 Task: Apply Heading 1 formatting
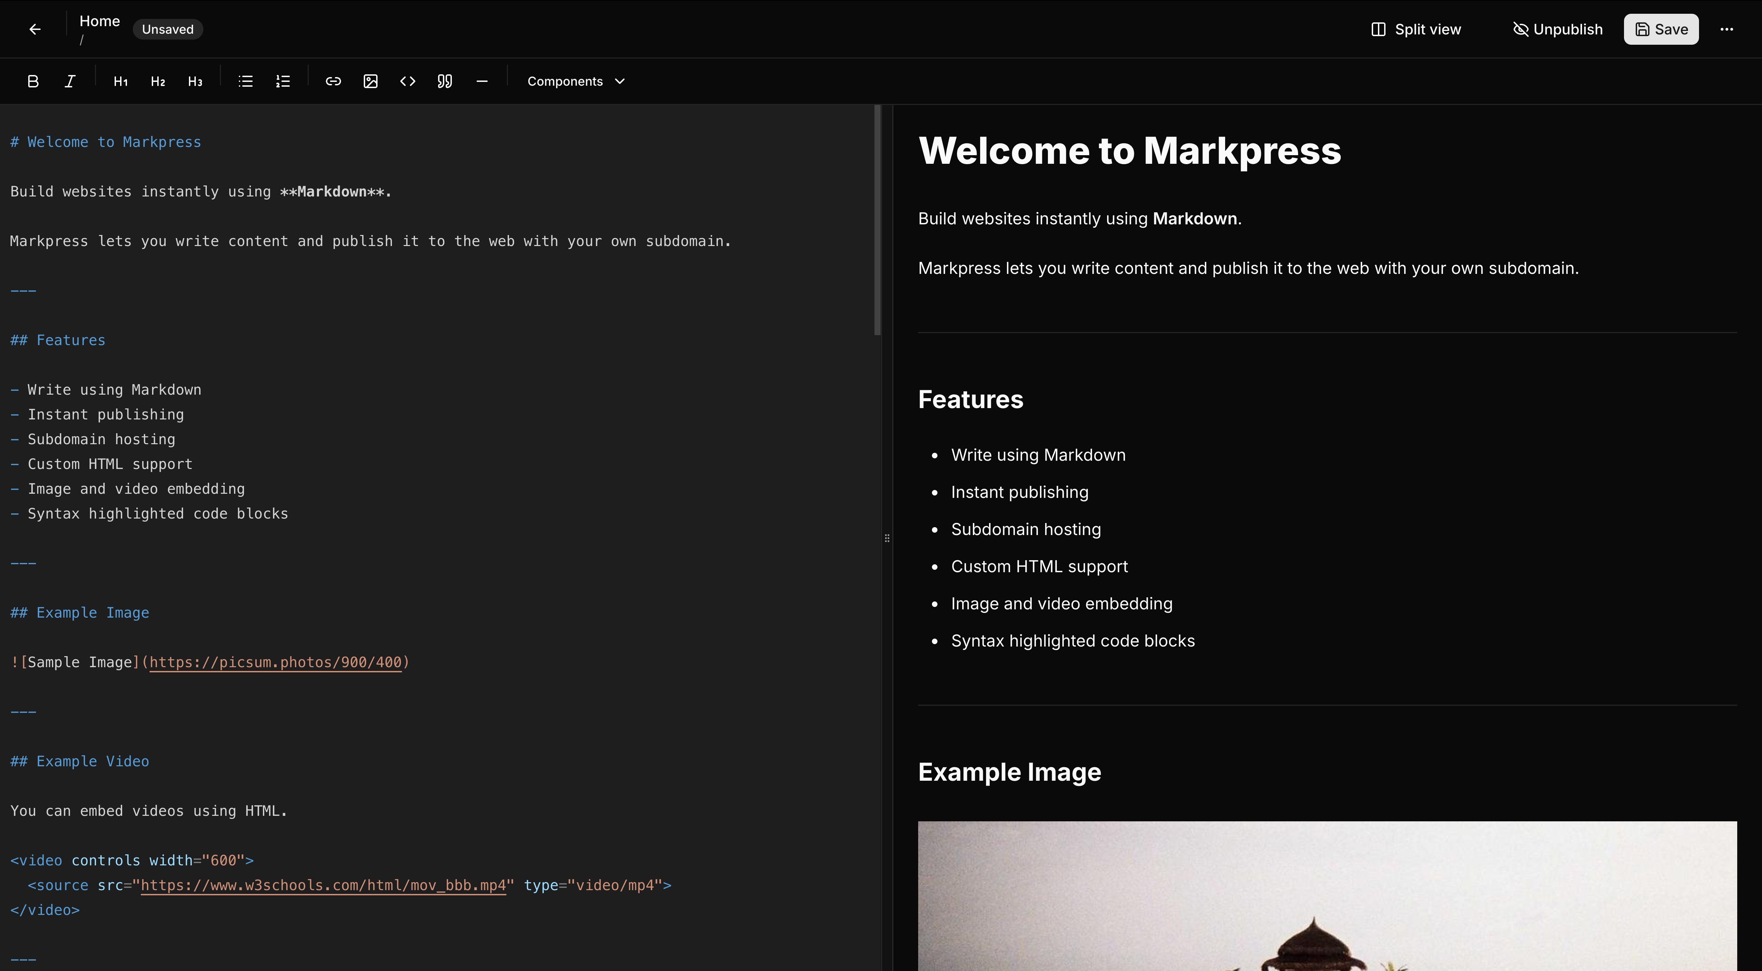click(x=120, y=81)
